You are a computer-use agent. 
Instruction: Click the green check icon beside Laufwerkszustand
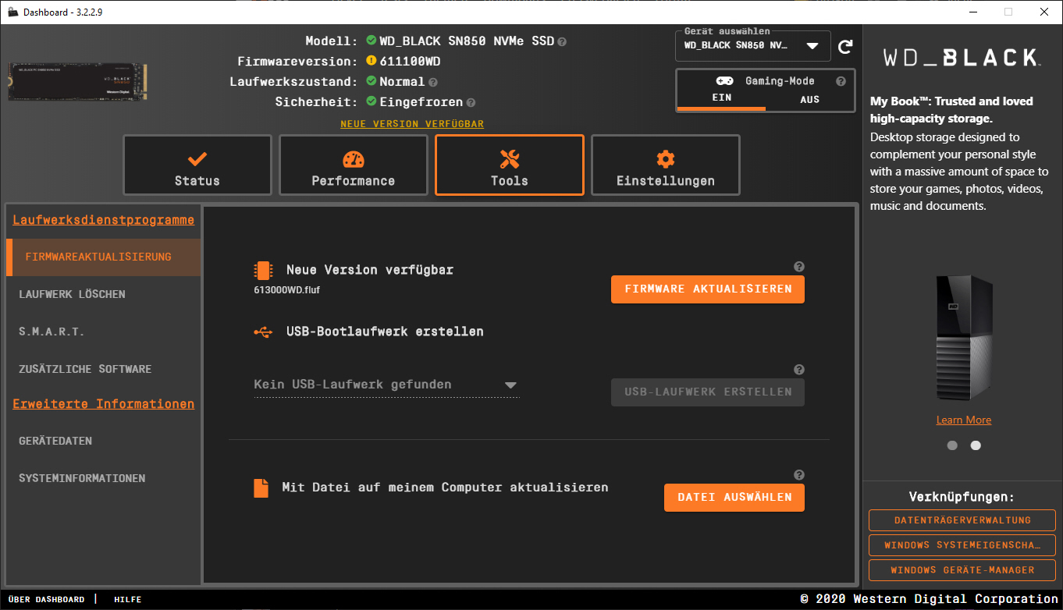tap(372, 81)
